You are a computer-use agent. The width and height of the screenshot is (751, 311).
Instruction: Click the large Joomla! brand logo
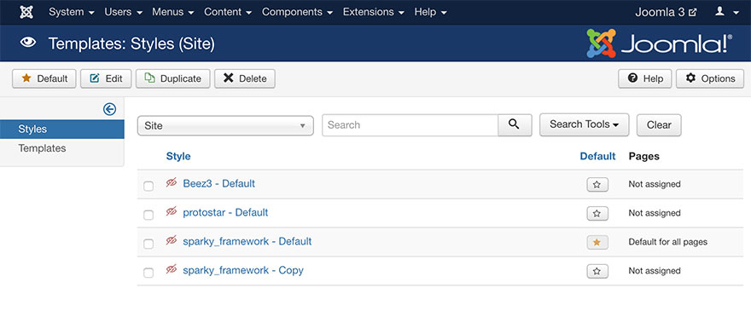[x=659, y=43]
